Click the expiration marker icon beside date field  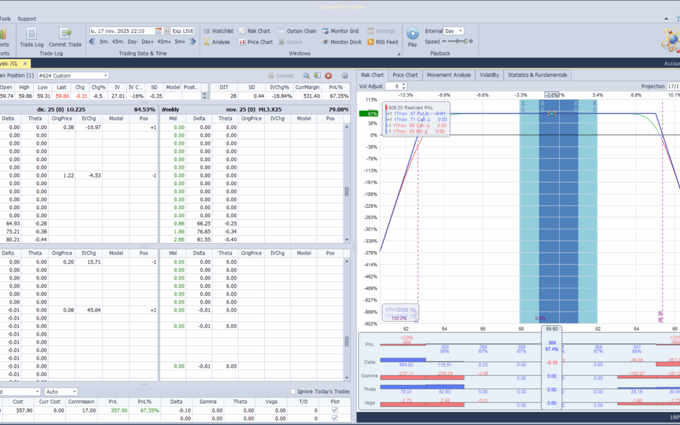pyautogui.click(x=167, y=31)
